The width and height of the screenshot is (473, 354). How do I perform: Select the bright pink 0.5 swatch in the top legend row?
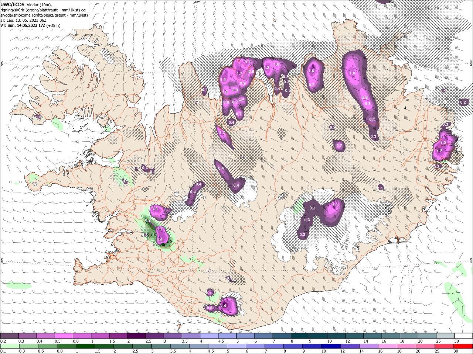click(64, 336)
